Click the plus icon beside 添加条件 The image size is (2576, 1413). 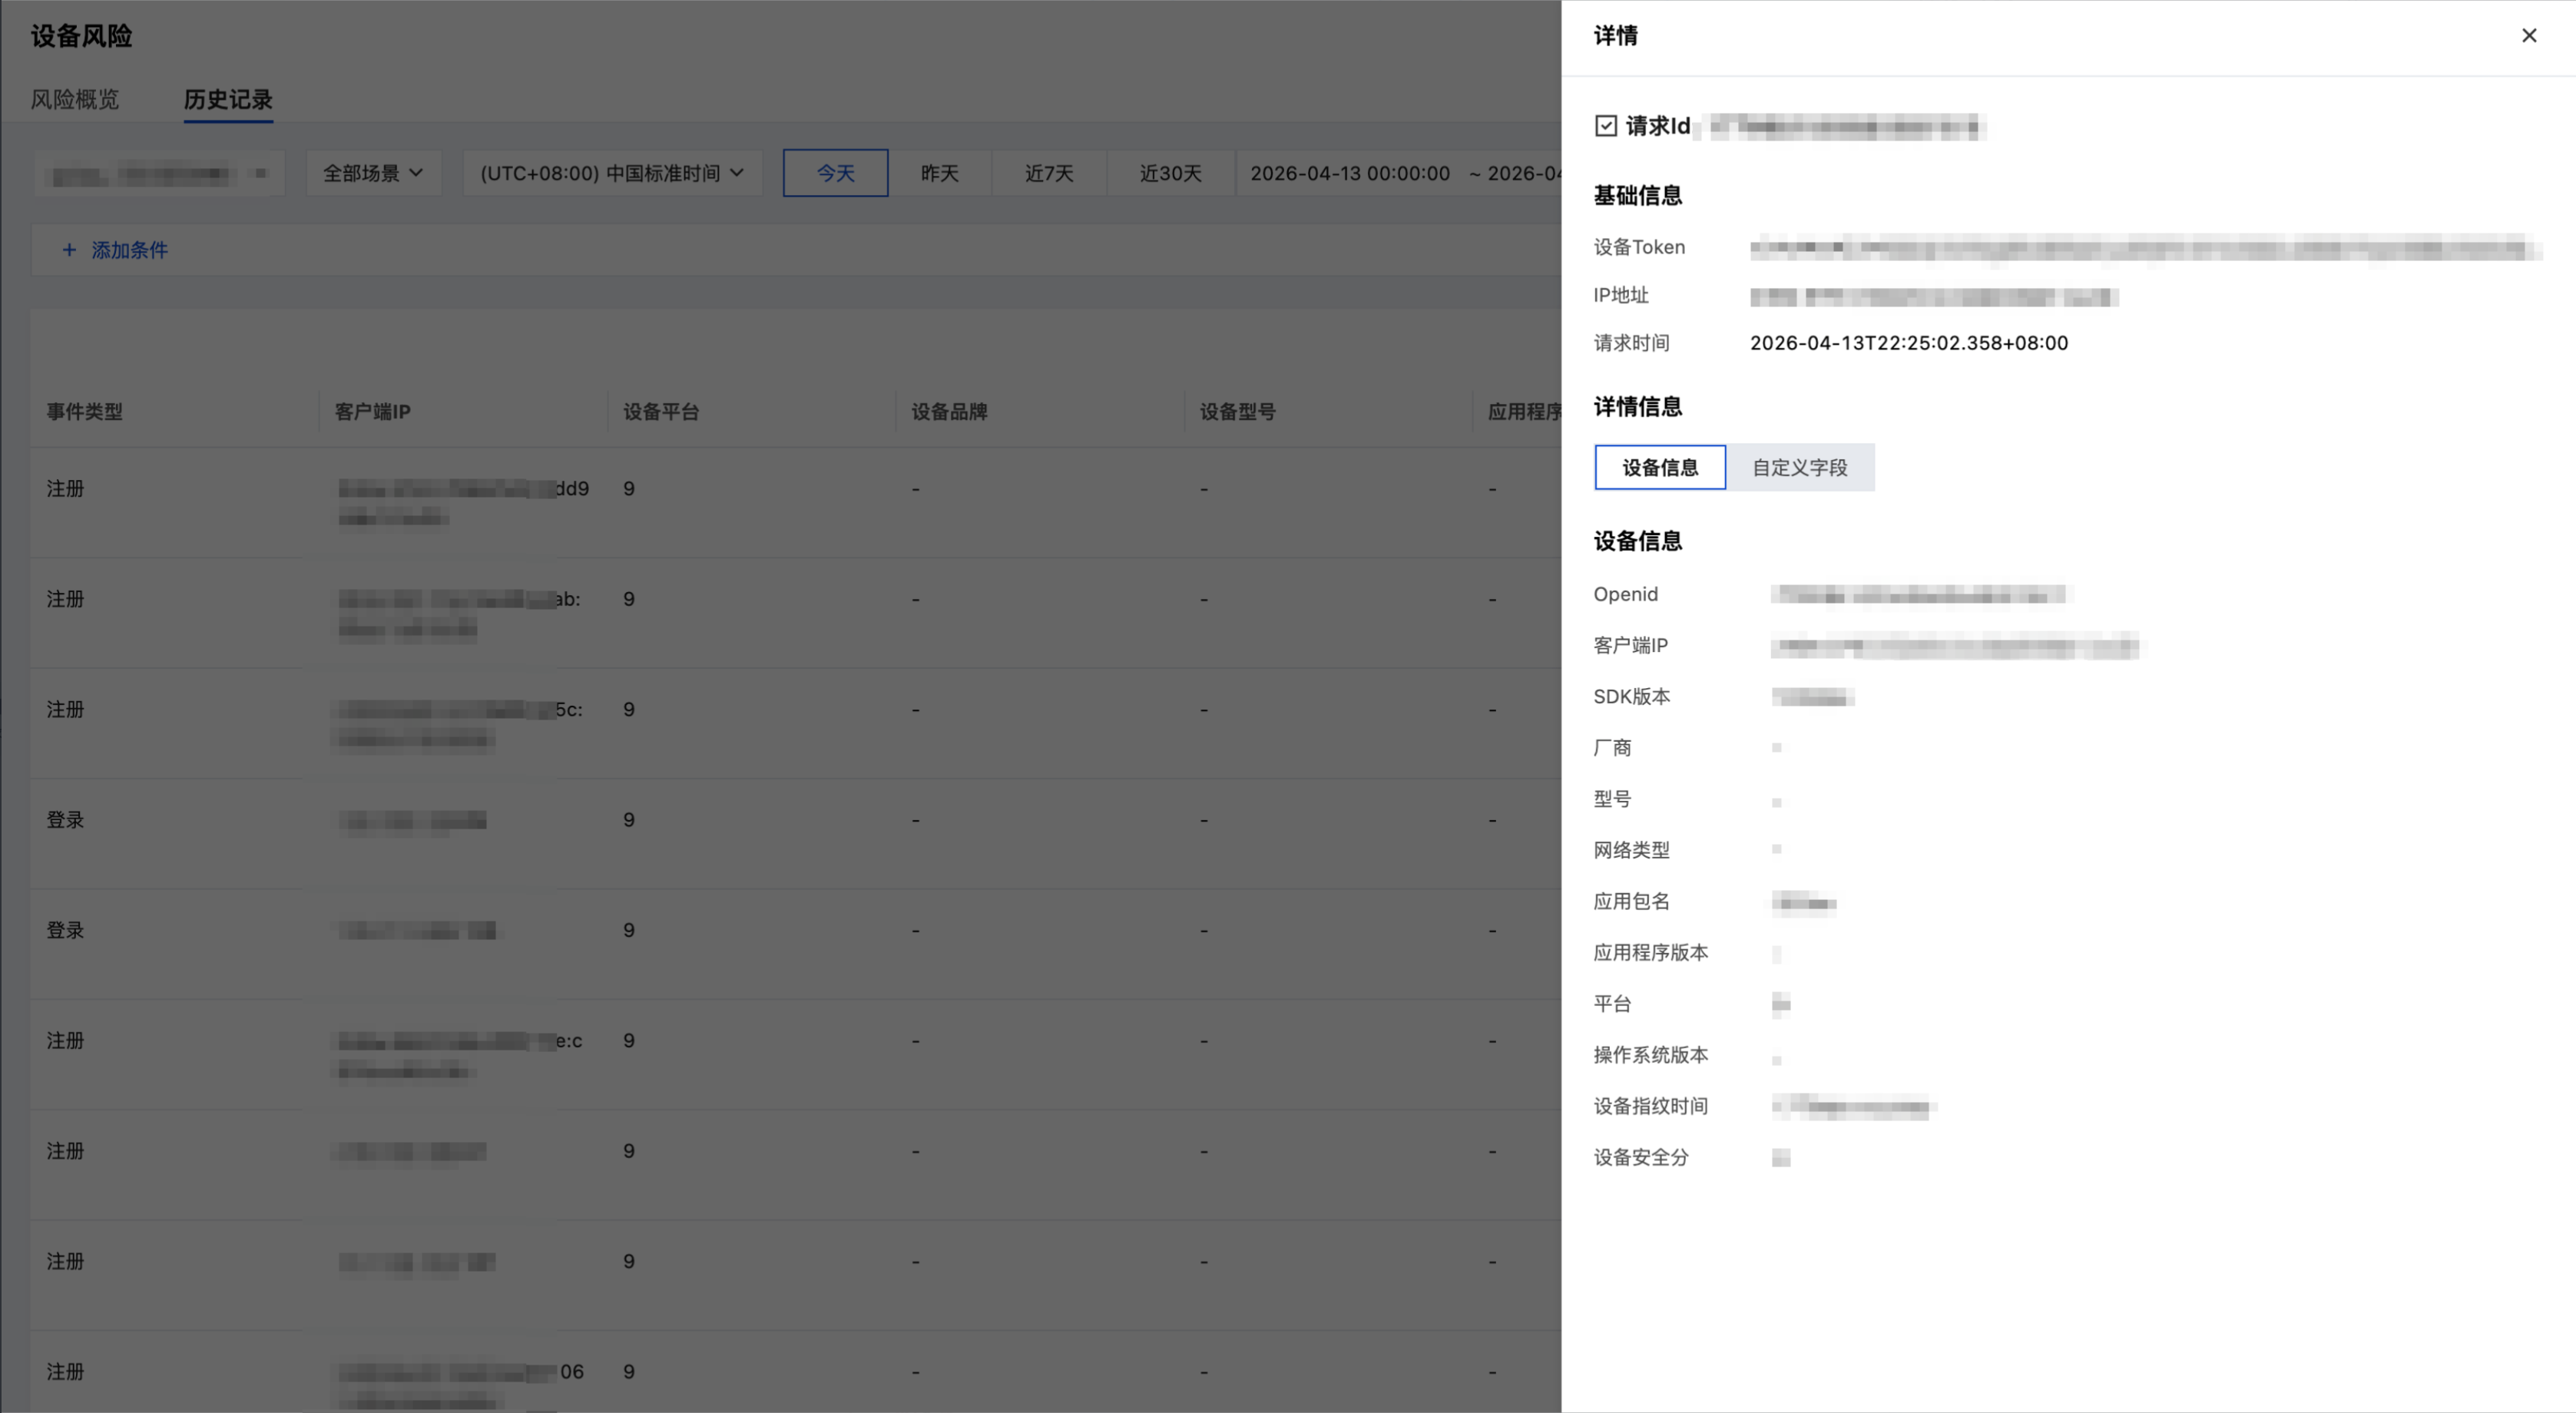click(x=69, y=250)
